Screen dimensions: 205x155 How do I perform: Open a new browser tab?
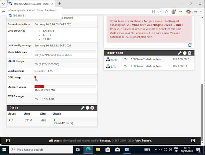(59, 4)
